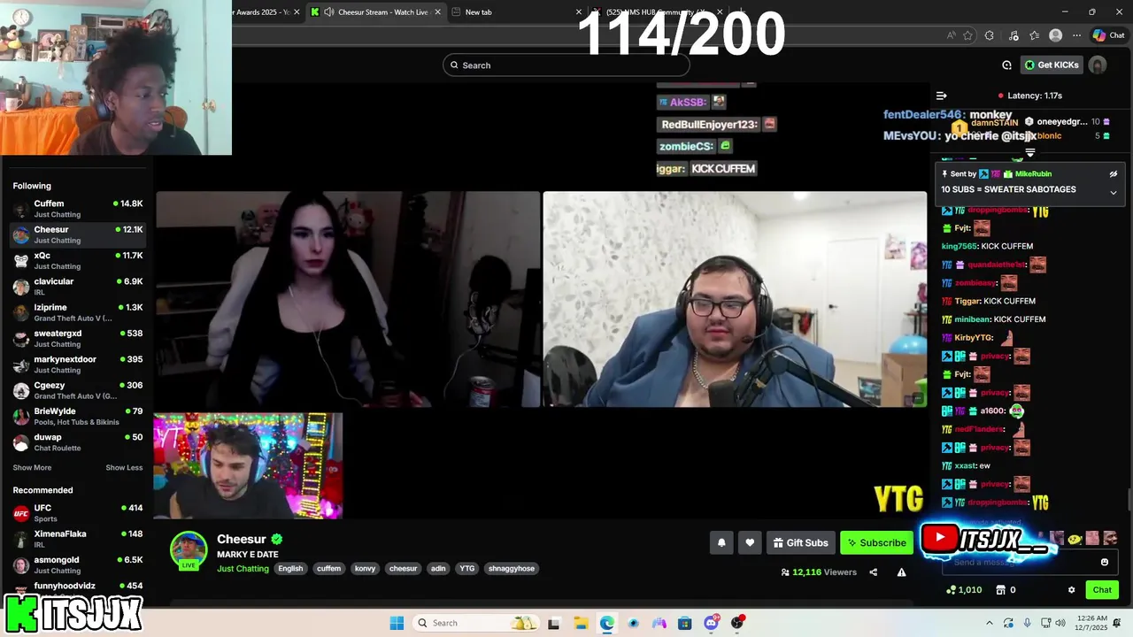Open the user profile avatar menu
The width and height of the screenshot is (1133, 637).
tap(1098, 65)
